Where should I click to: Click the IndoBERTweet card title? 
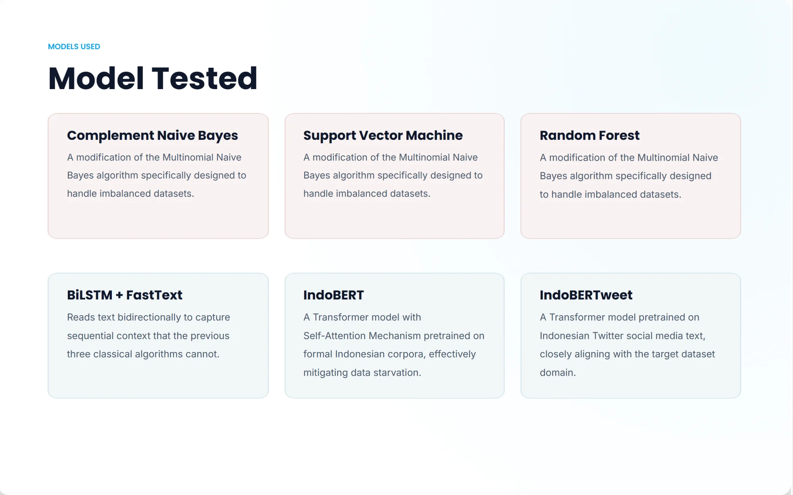point(586,295)
